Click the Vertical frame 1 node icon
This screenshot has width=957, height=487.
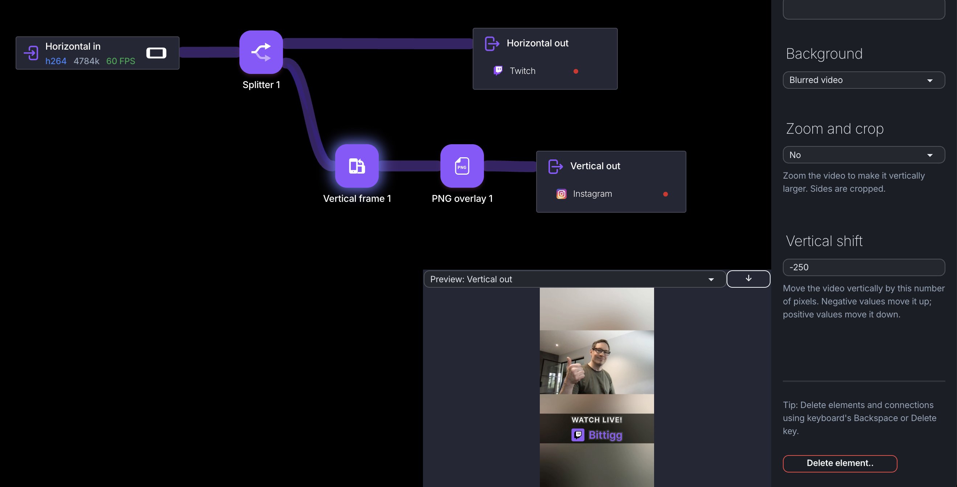(357, 166)
